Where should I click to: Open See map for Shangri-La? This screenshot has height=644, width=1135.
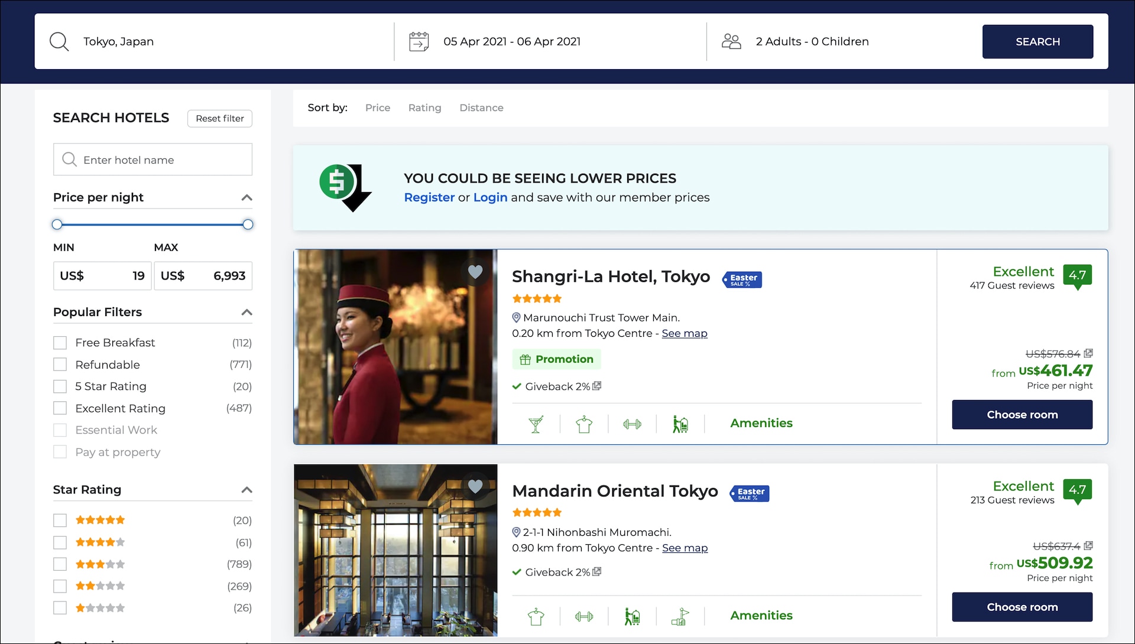(685, 333)
